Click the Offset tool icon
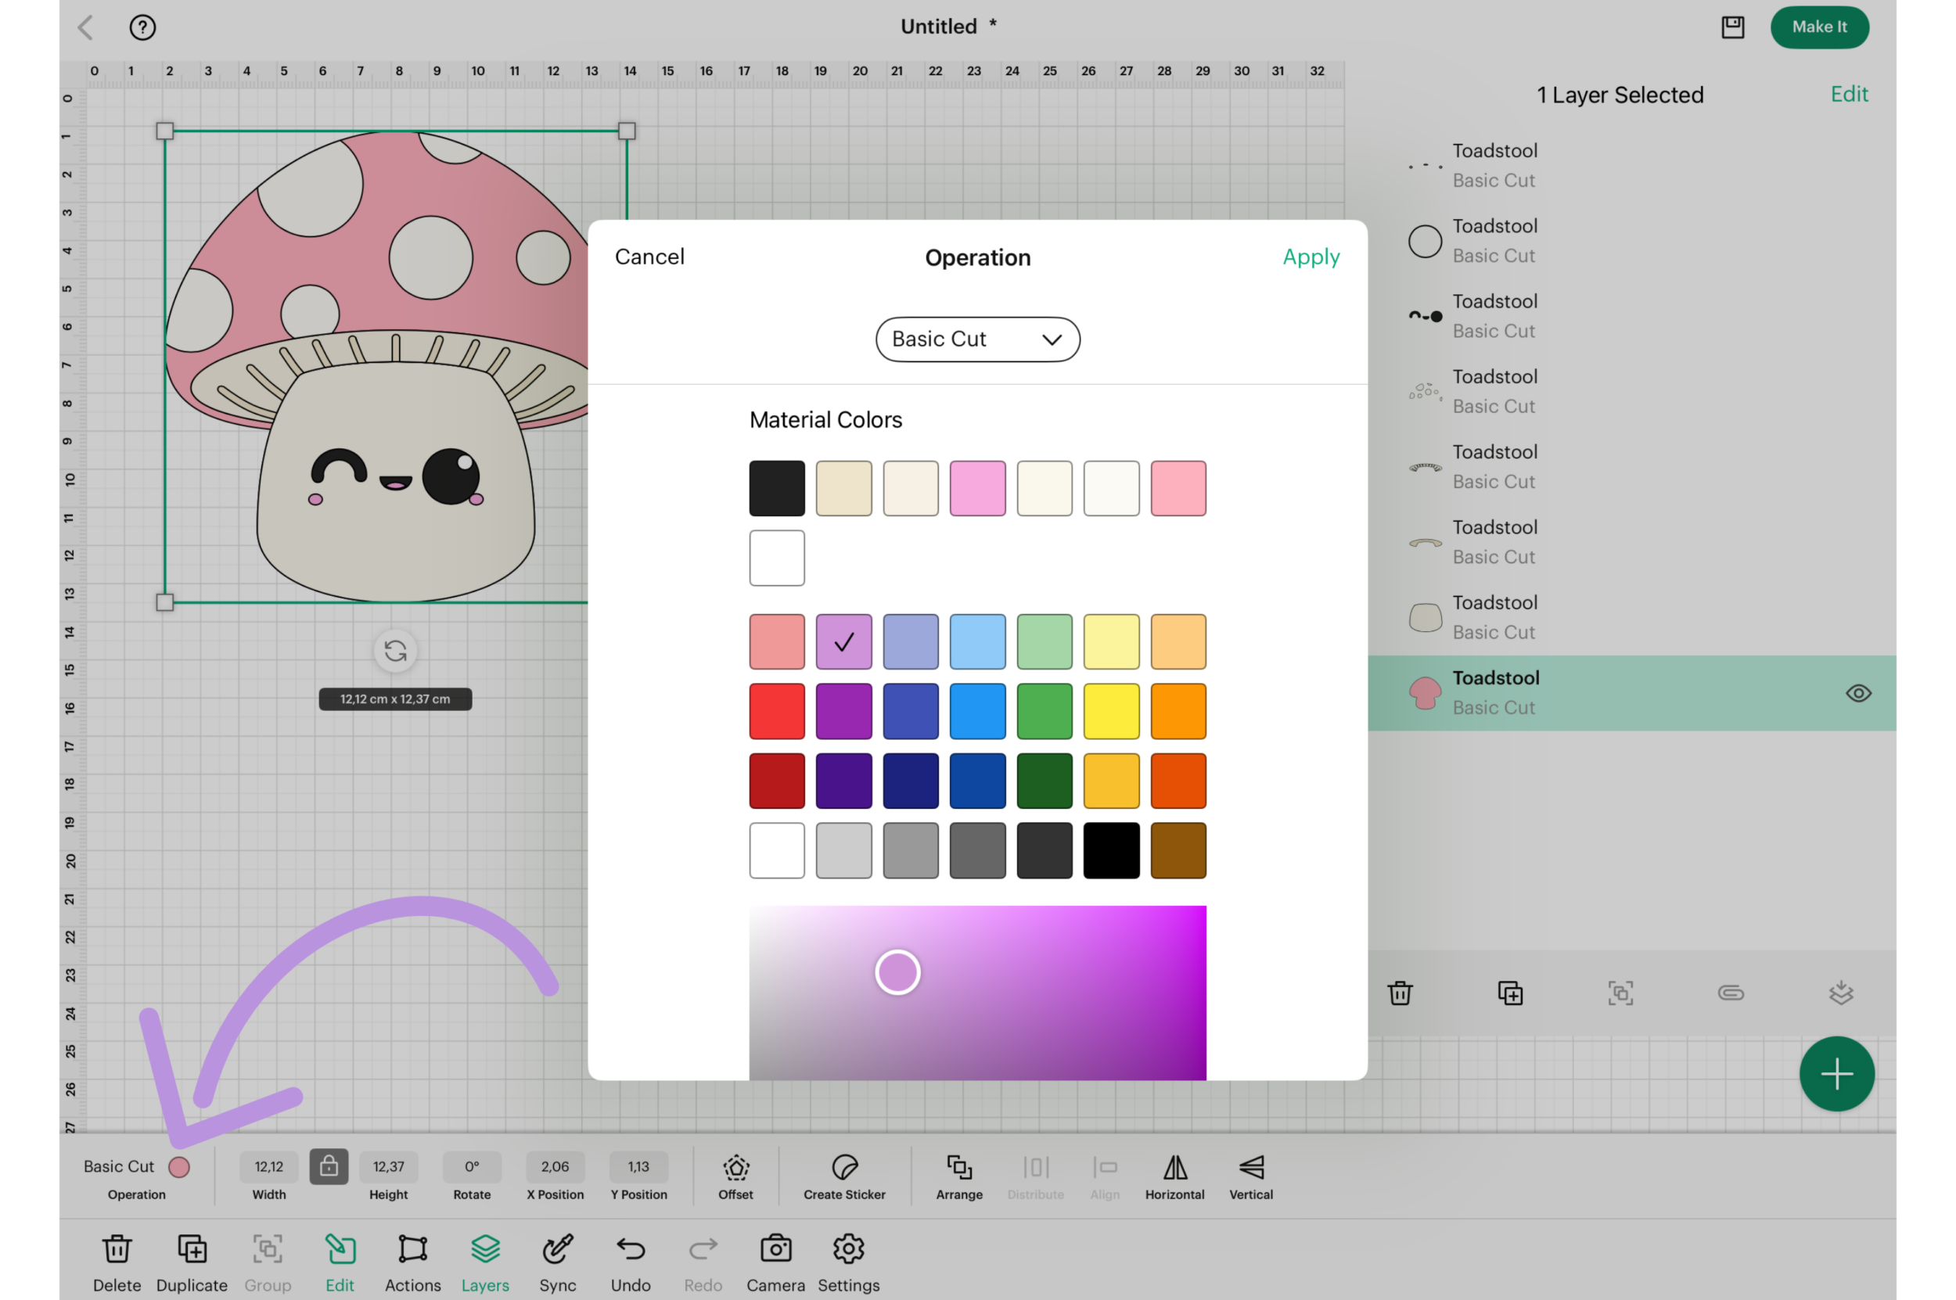 pyautogui.click(x=735, y=1167)
